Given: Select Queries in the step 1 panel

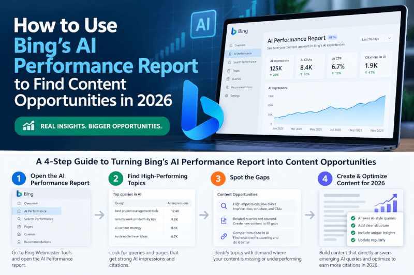Looking at the screenshot, I should 29,234.
